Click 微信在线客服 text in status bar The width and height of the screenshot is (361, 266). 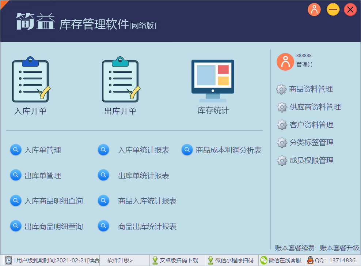point(285,261)
